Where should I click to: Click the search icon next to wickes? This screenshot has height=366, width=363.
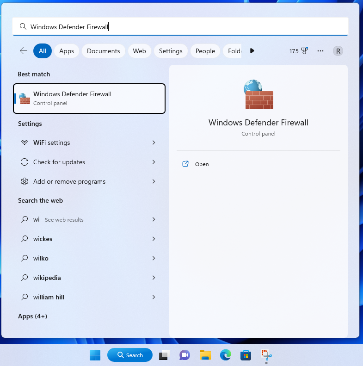pyautogui.click(x=25, y=239)
